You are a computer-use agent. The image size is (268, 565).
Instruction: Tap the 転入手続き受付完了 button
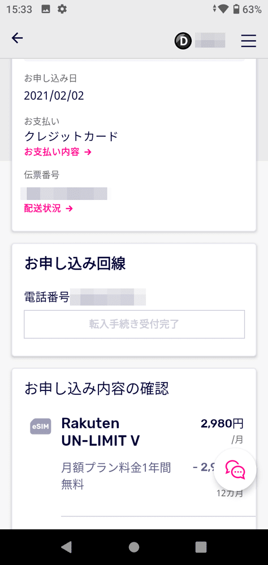(134, 324)
